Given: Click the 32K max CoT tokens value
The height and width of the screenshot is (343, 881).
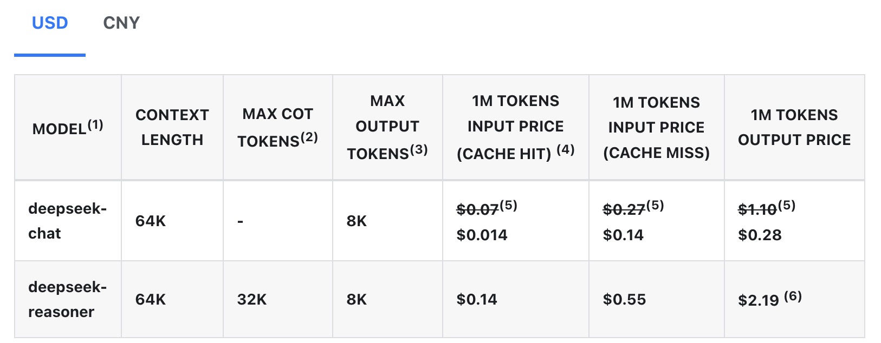Looking at the screenshot, I should [251, 299].
